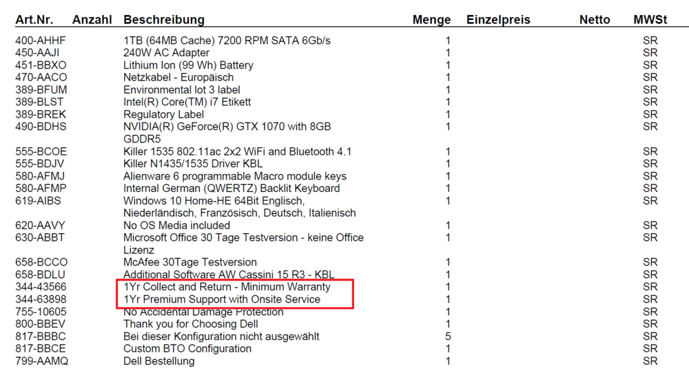Click the Windows 10 Home-HE 64Bit entry
The height and width of the screenshot is (386, 689).
214,201
